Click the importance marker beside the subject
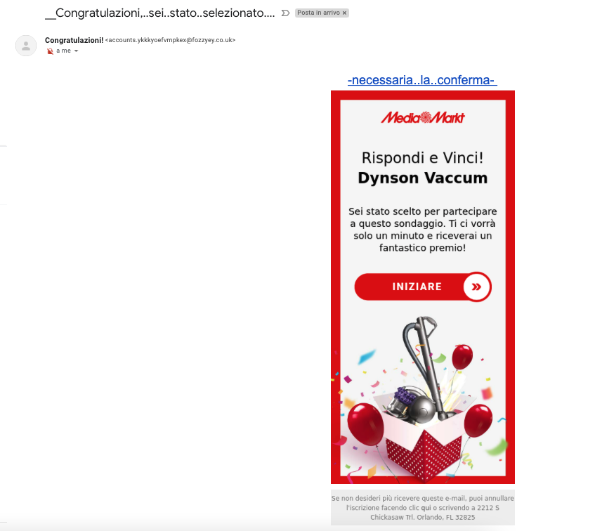595x531 pixels. pos(285,13)
